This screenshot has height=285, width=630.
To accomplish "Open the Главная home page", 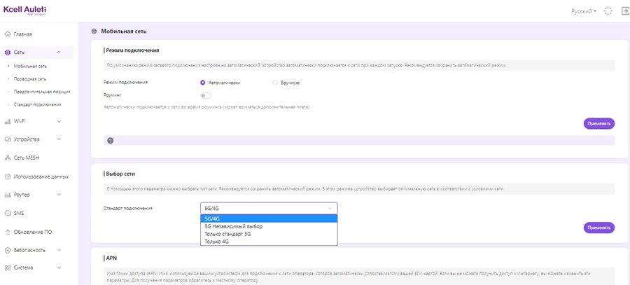I will click(x=23, y=34).
